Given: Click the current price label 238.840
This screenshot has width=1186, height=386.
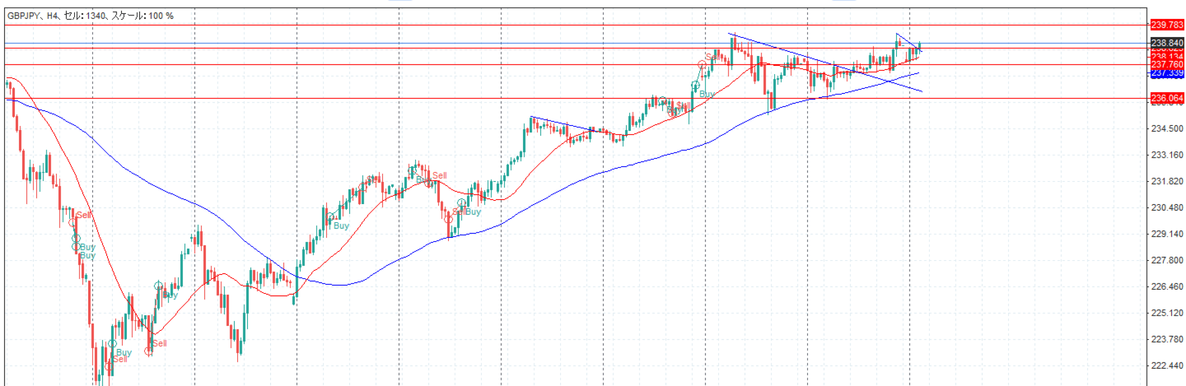Looking at the screenshot, I should [x=1167, y=43].
